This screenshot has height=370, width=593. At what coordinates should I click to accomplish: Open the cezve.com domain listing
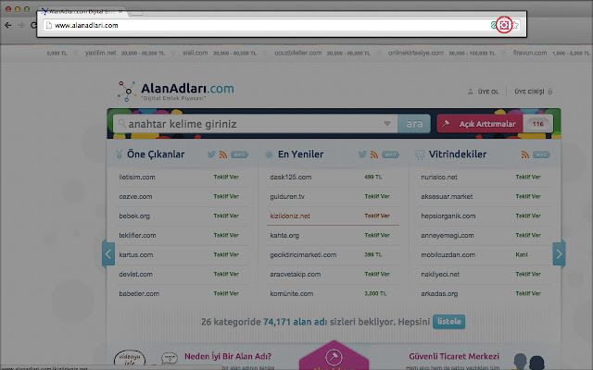point(135,197)
